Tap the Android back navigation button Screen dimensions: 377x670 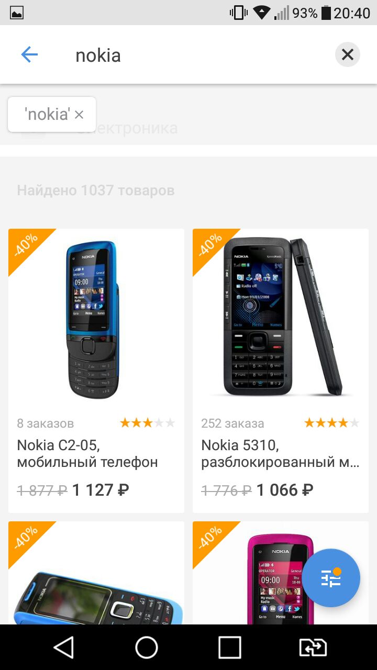click(64, 647)
